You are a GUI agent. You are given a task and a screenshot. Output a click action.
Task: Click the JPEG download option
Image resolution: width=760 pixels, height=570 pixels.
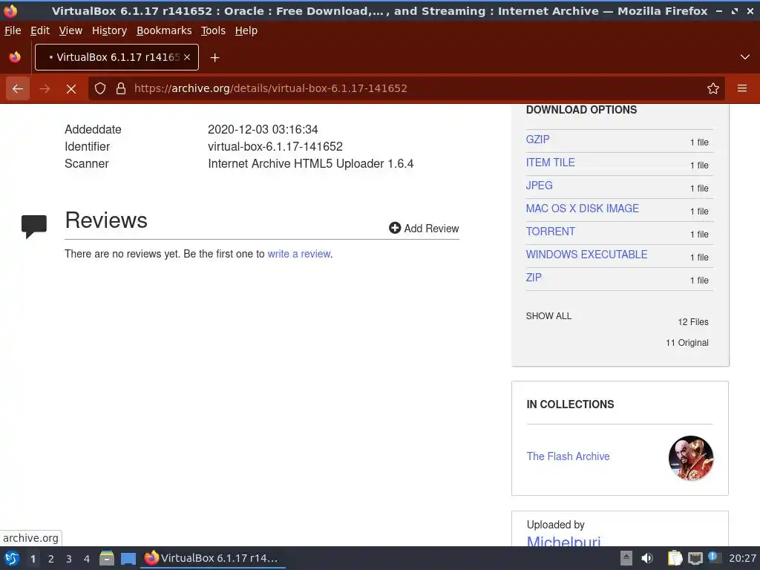(x=539, y=185)
